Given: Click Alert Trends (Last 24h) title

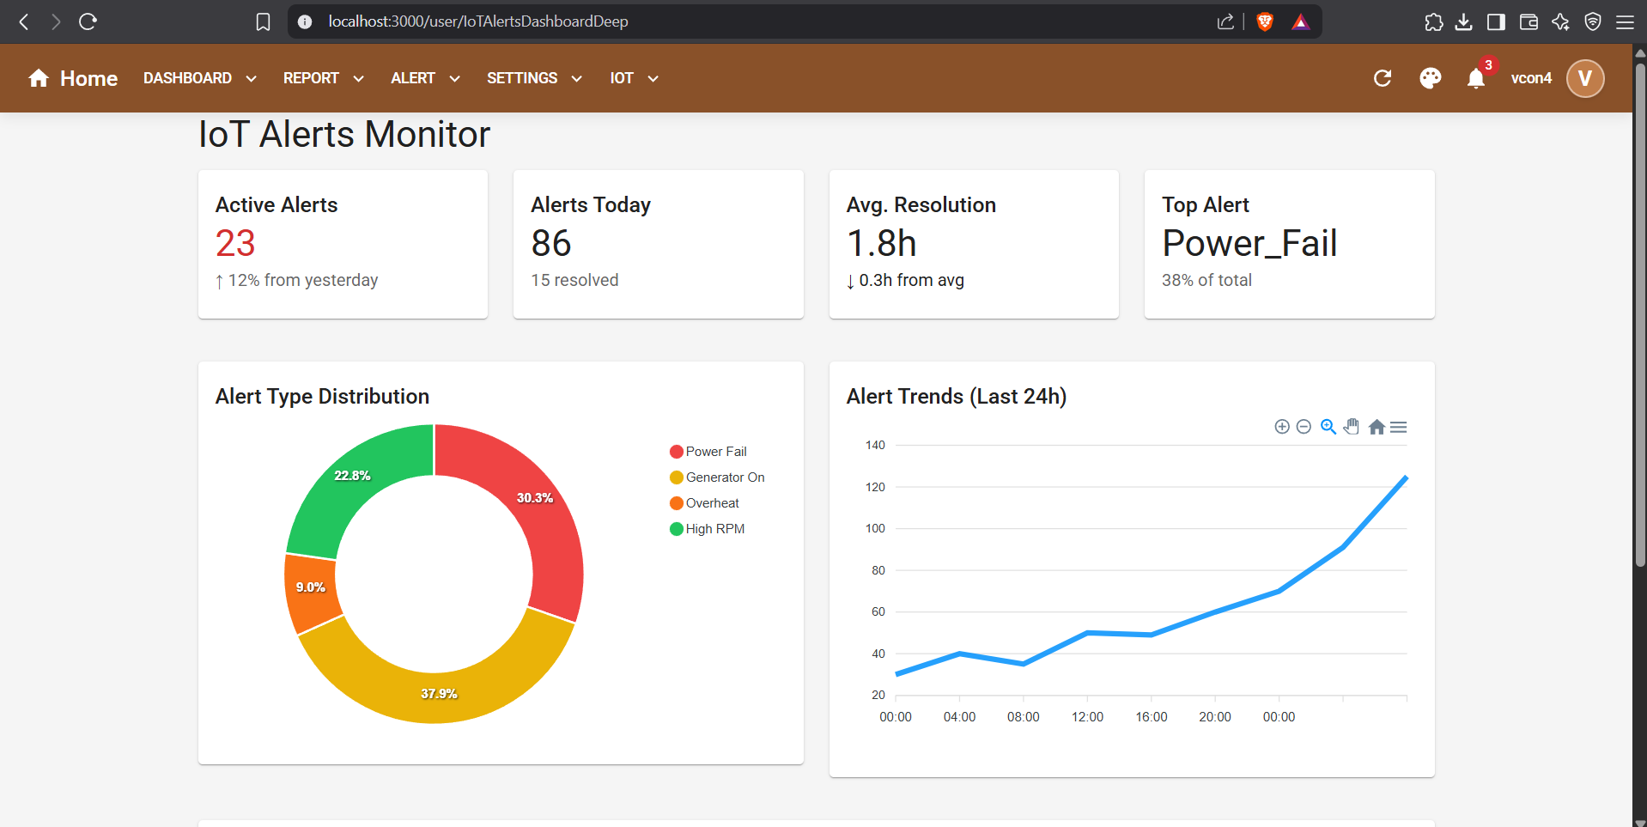Looking at the screenshot, I should pos(957,396).
